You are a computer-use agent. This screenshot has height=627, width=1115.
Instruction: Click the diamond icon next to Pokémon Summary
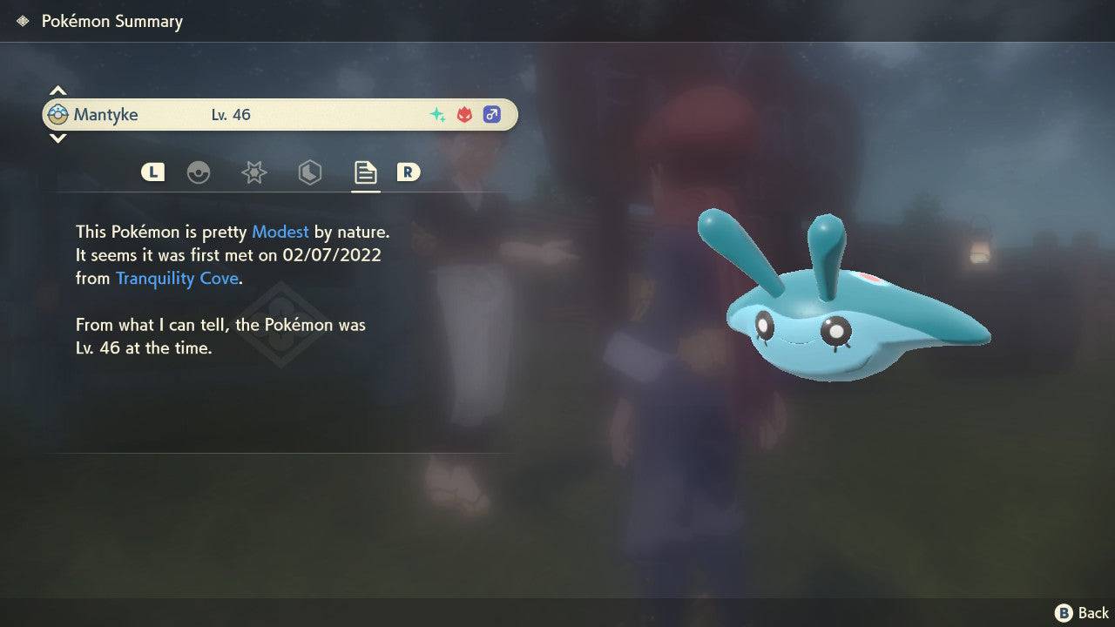(23, 21)
